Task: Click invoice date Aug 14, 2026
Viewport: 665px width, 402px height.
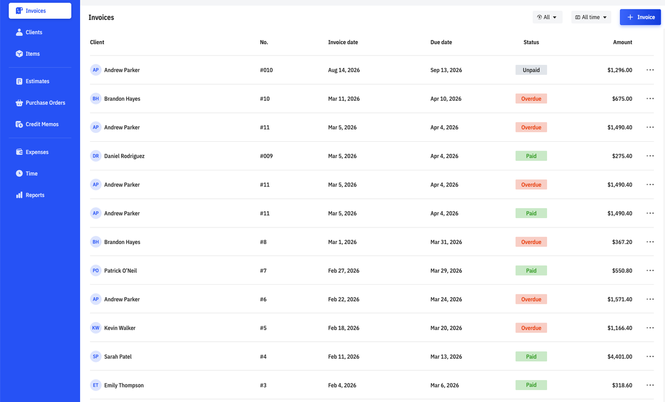Action: 344,70
